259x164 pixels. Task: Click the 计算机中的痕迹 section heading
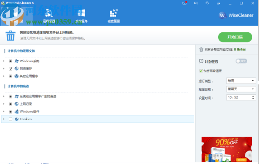(x=18, y=86)
